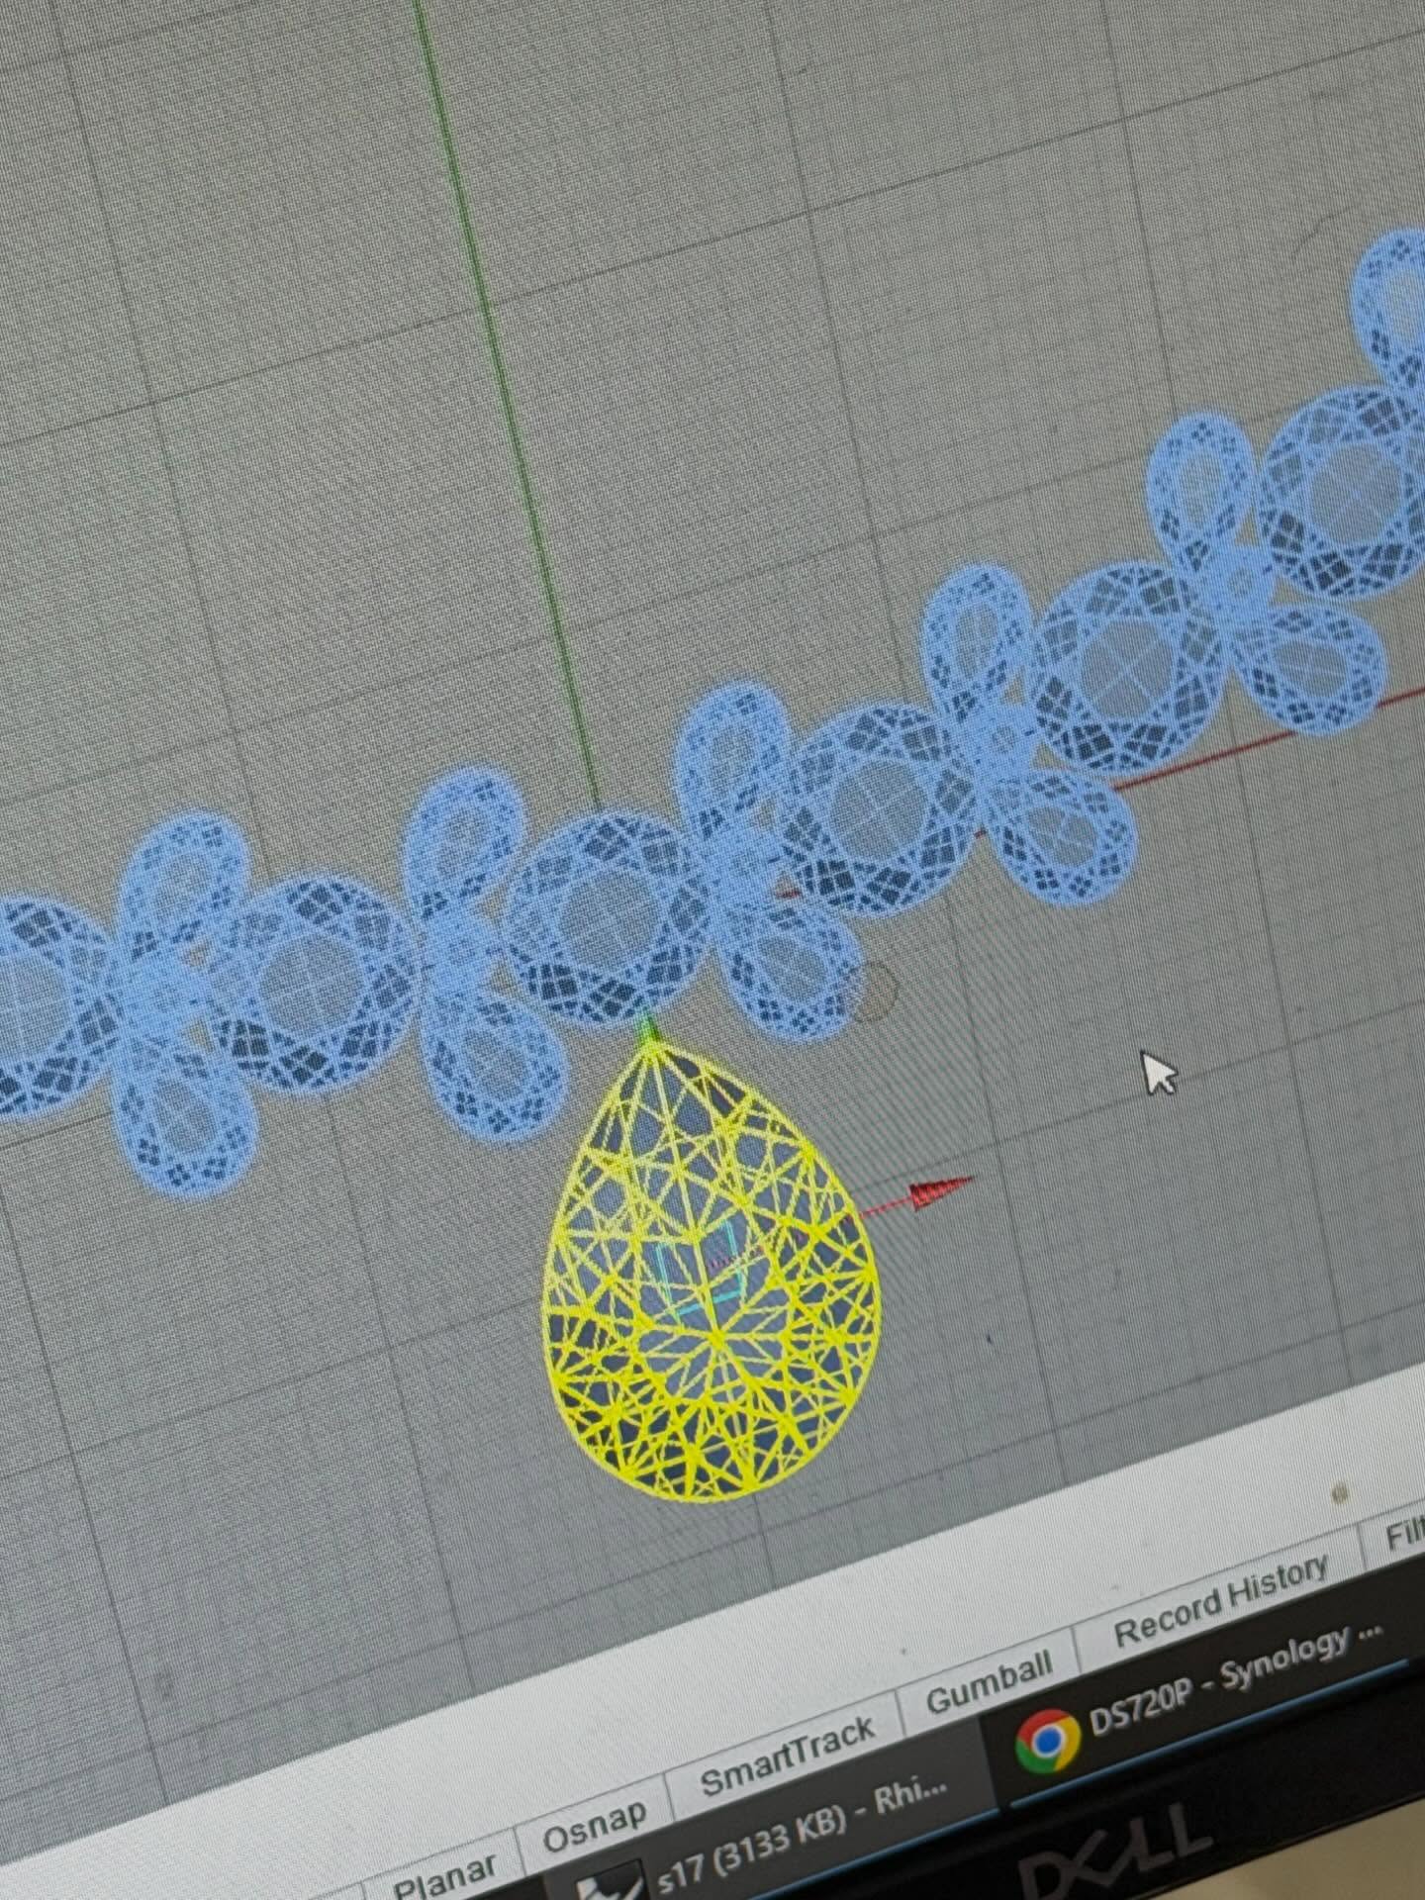Click the Chrome icon in the taskbar
The image size is (1425, 1900).
(1047, 1741)
